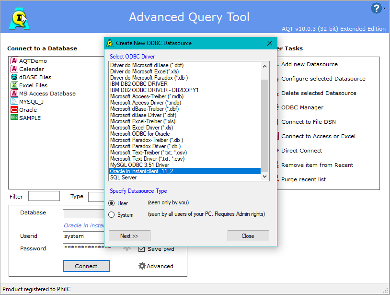Select the Excel Files icon

point(14,85)
